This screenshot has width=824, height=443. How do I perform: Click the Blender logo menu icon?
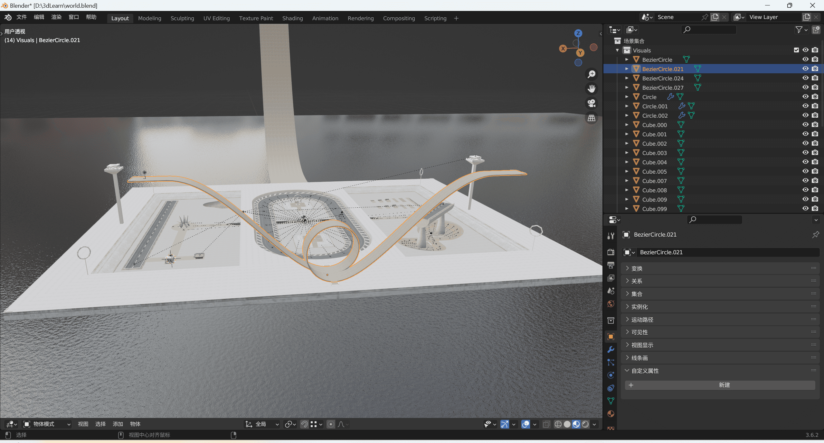(x=8, y=17)
